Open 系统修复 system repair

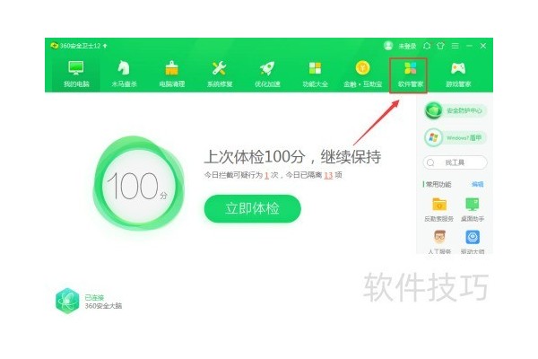pyautogui.click(x=220, y=74)
